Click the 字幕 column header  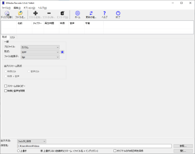point(94,23)
